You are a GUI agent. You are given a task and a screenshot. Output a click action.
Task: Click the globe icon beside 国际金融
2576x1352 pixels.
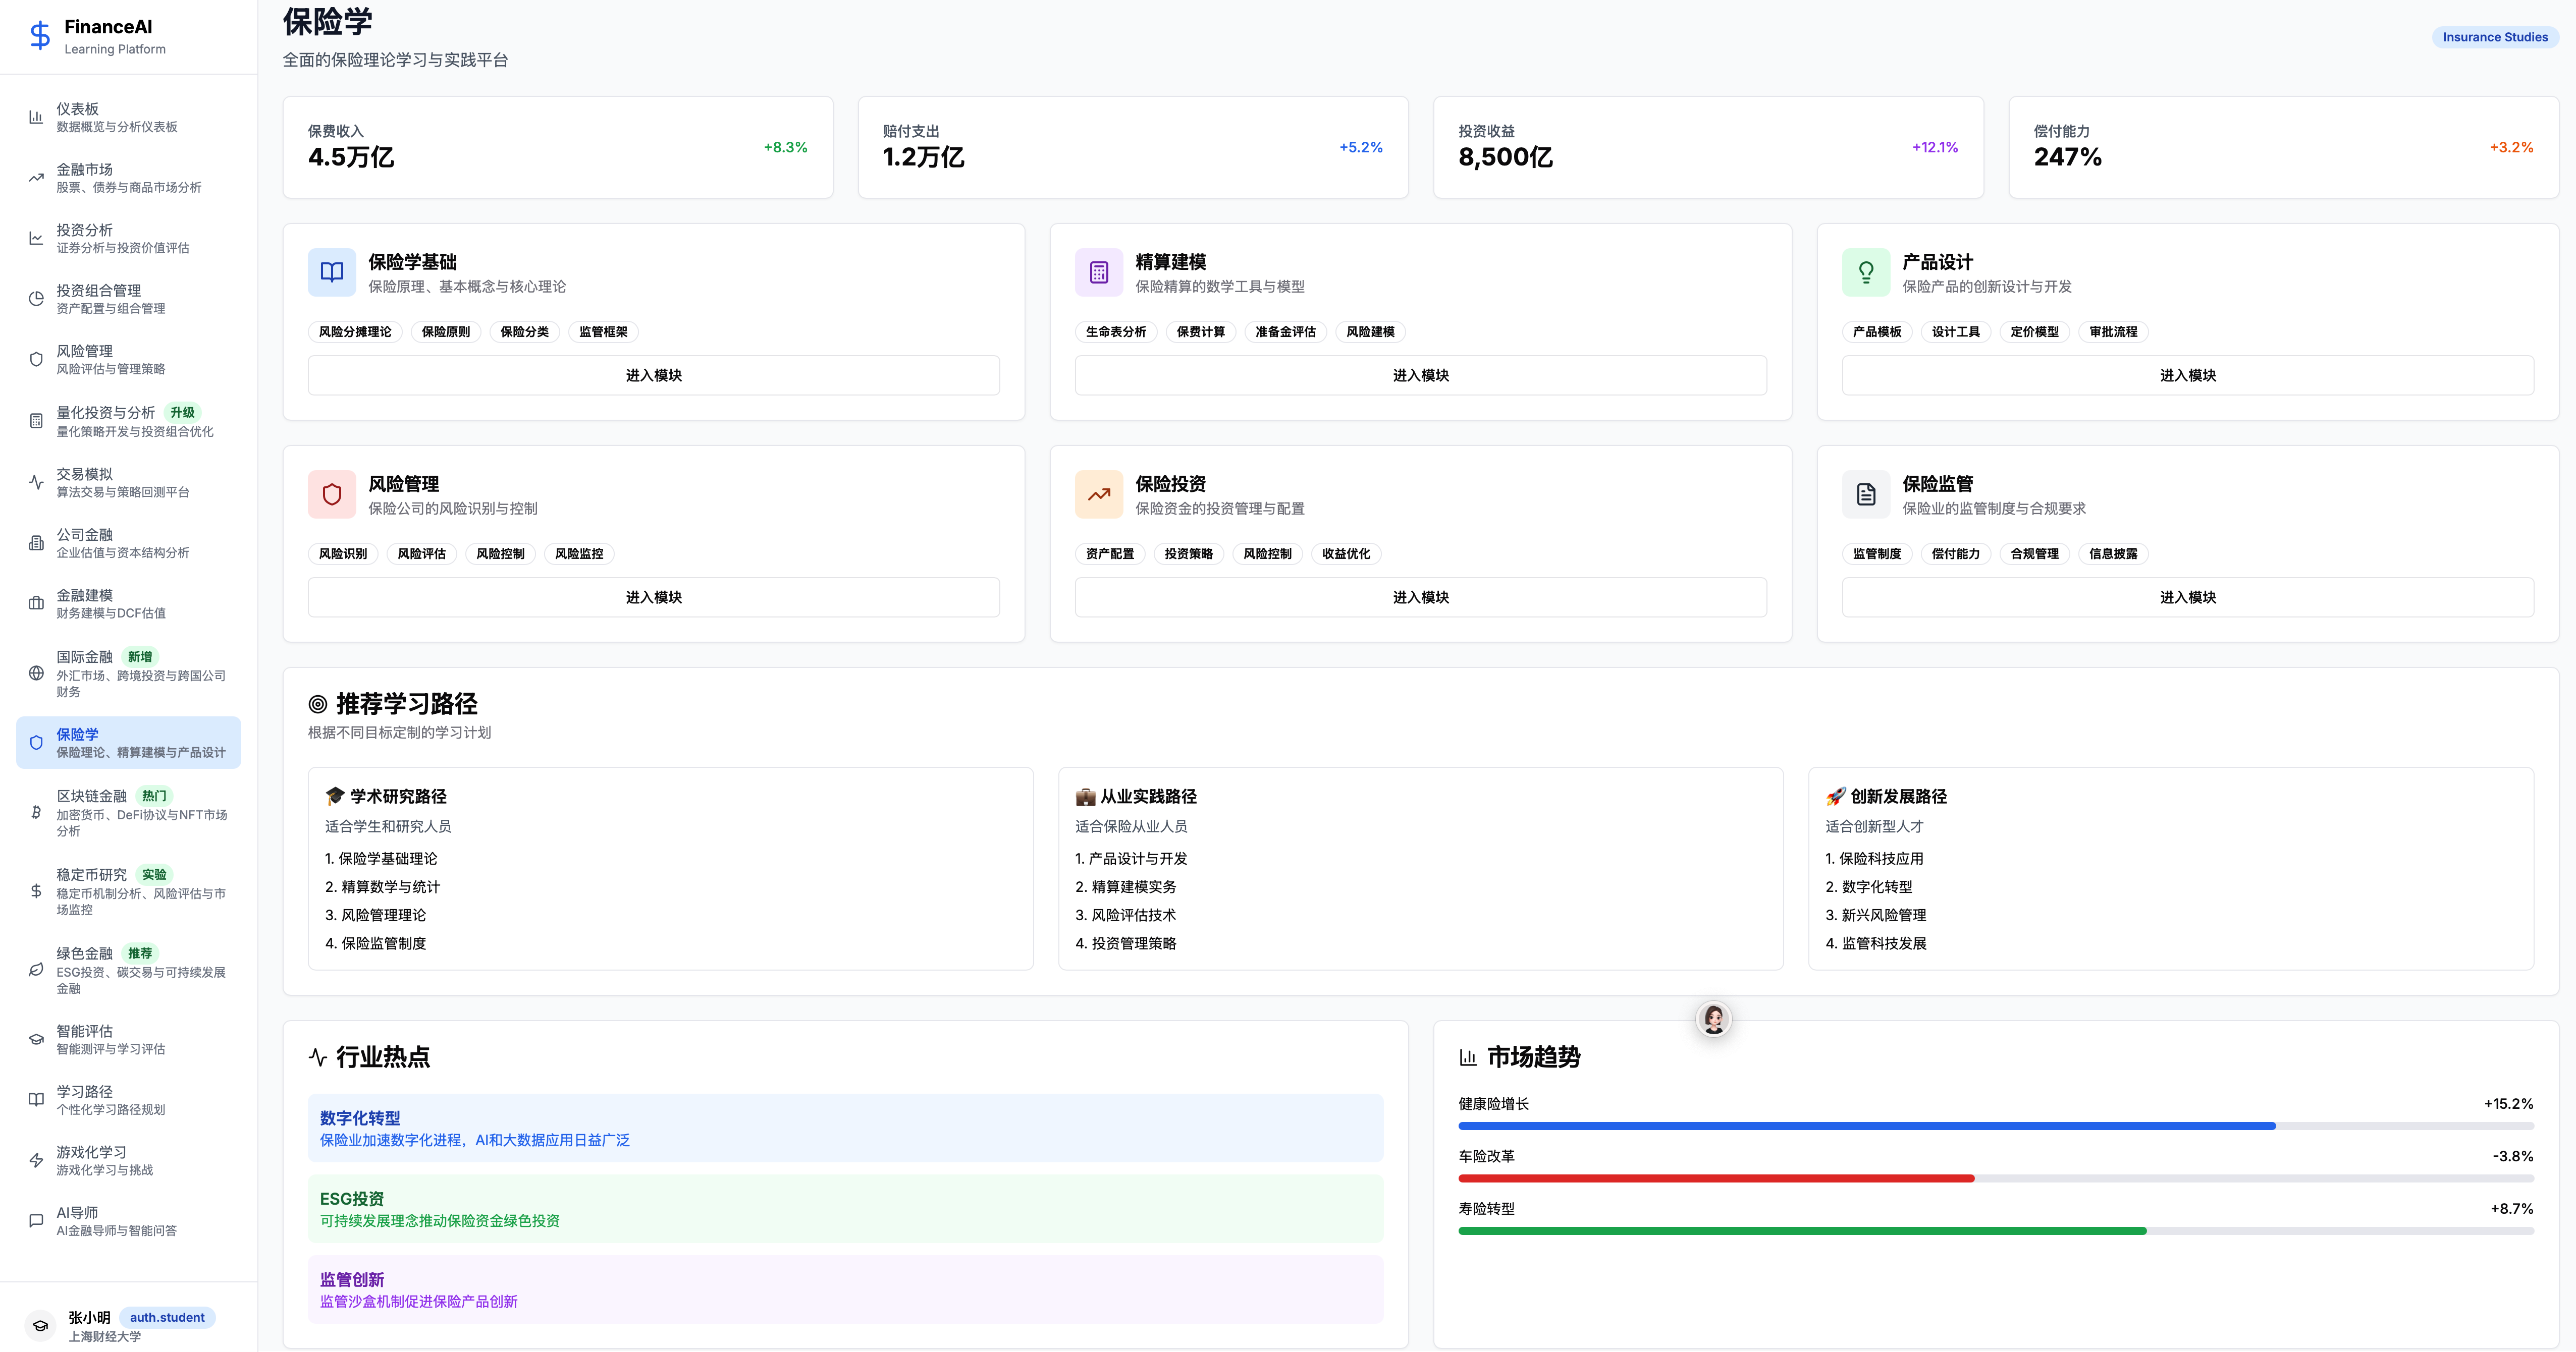(36, 672)
